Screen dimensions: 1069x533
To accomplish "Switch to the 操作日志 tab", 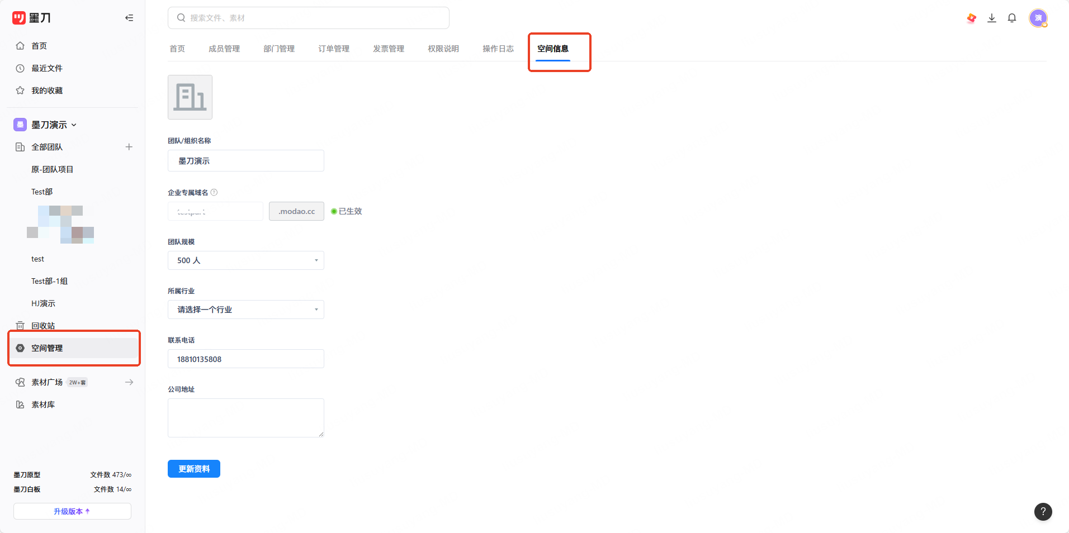I will (x=498, y=49).
